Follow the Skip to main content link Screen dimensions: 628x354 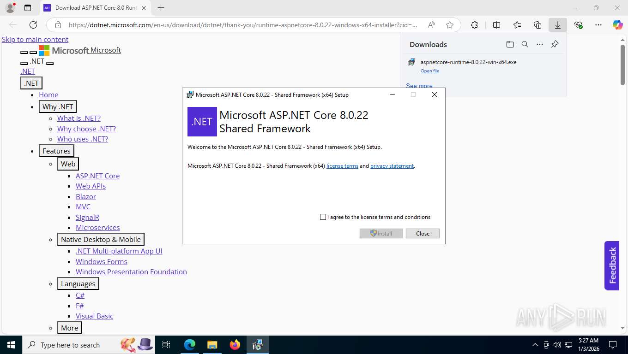35,40
